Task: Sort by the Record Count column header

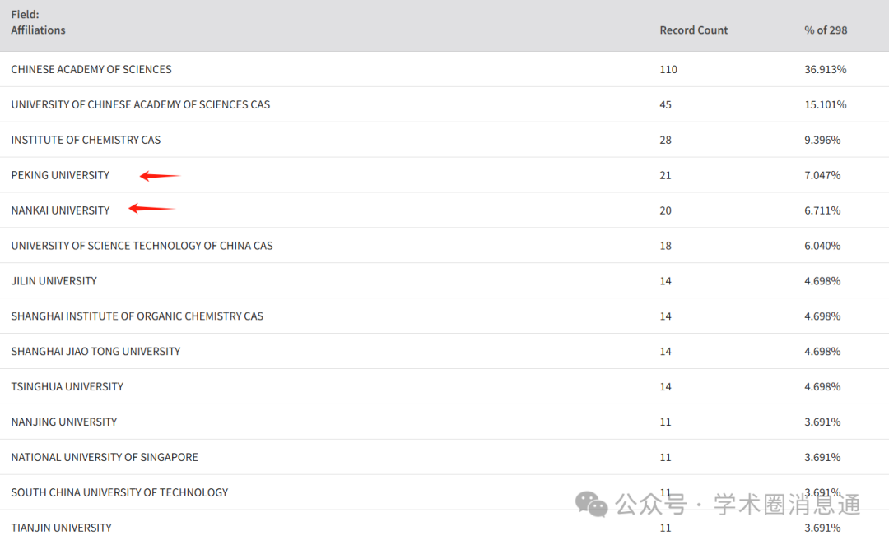Action: point(693,30)
